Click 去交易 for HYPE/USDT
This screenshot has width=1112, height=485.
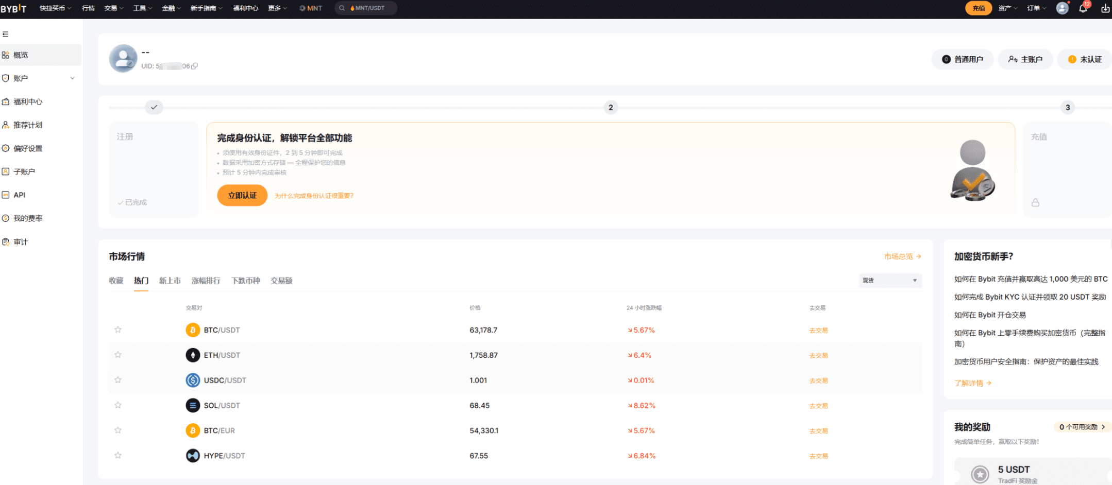point(818,456)
